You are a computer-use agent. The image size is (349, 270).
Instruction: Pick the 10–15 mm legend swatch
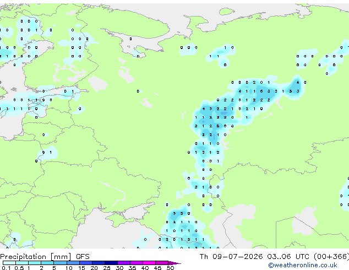[73, 263]
